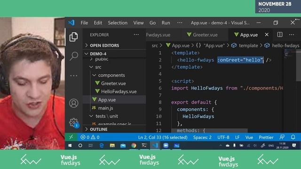The height and width of the screenshot is (169, 301).
Task: Open Google Chrome from taskbar
Action: (134, 146)
